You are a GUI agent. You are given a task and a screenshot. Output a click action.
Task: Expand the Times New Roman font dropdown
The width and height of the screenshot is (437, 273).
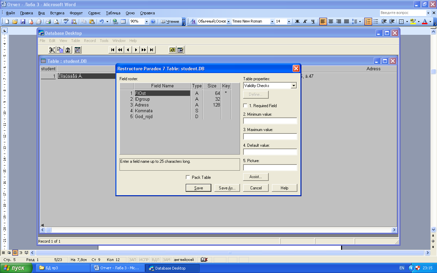pos(272,21)
